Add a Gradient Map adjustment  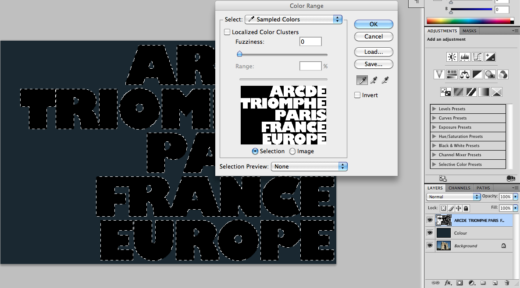pyautogui.click(x=484, y=92)
